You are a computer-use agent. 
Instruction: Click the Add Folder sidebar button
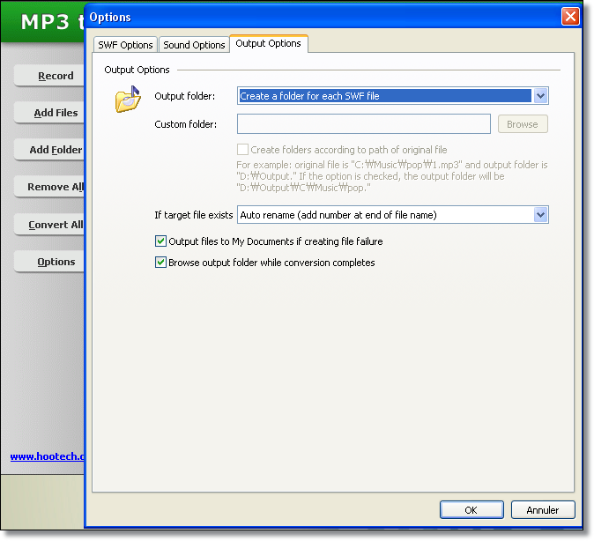pos(51,150)
